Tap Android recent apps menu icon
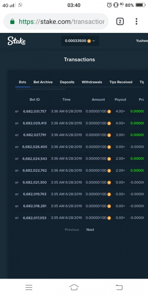This screenshot has height=296, width=148. pyautogui.click(x=29, y=287)
